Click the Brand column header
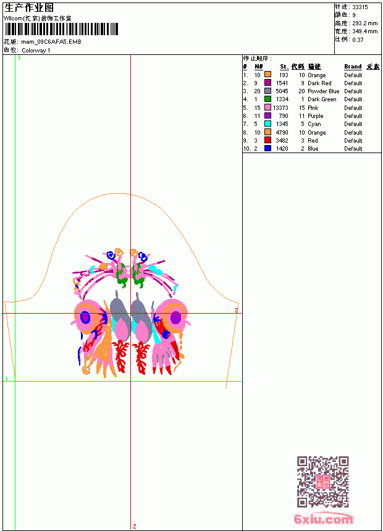 coord(353,67)
